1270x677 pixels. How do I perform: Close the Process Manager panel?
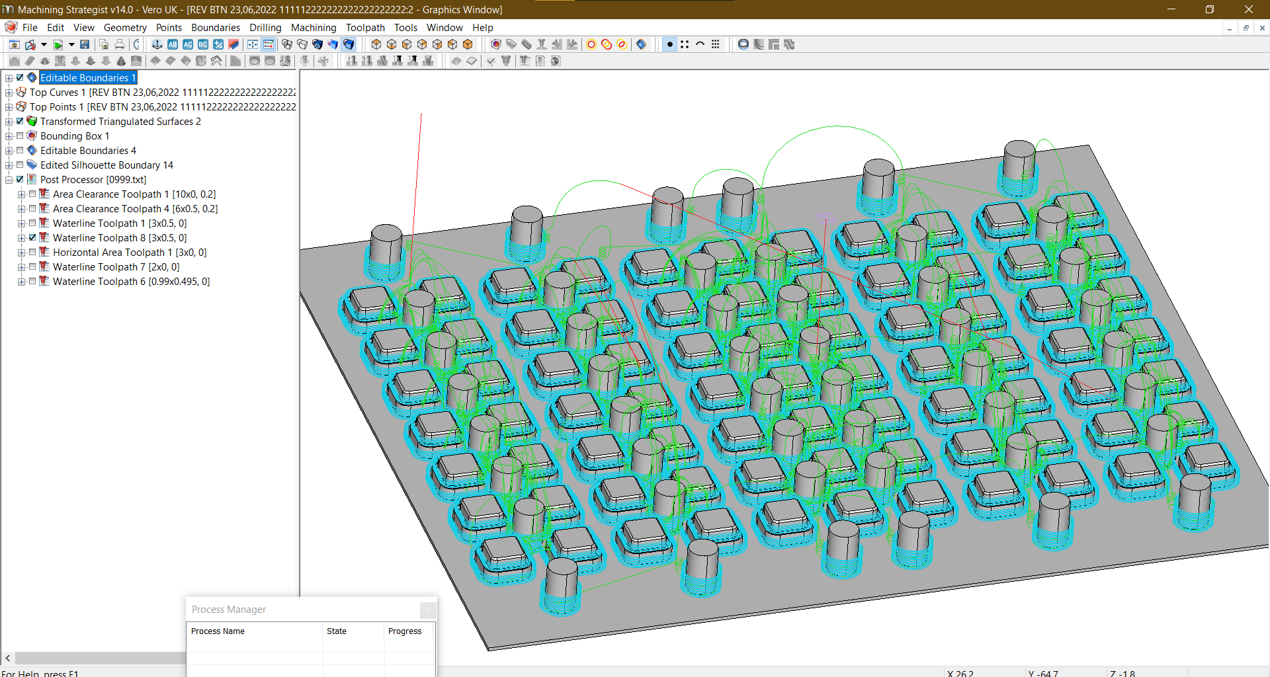point(428,610)
